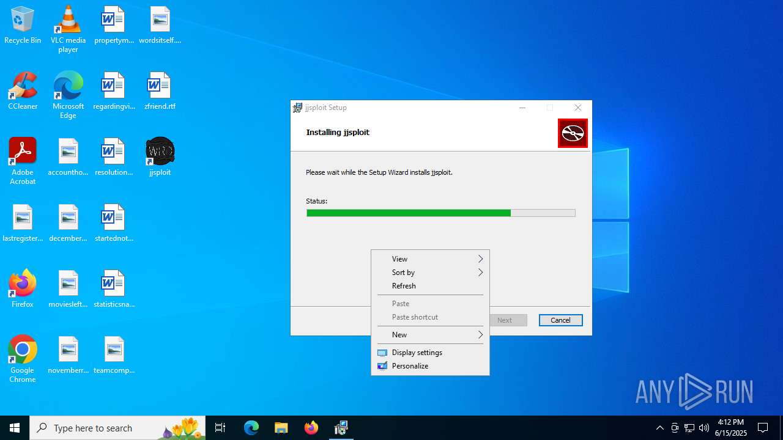
Task: Click the jjsploit installer taskbar icon
Action: click(341, 428)
